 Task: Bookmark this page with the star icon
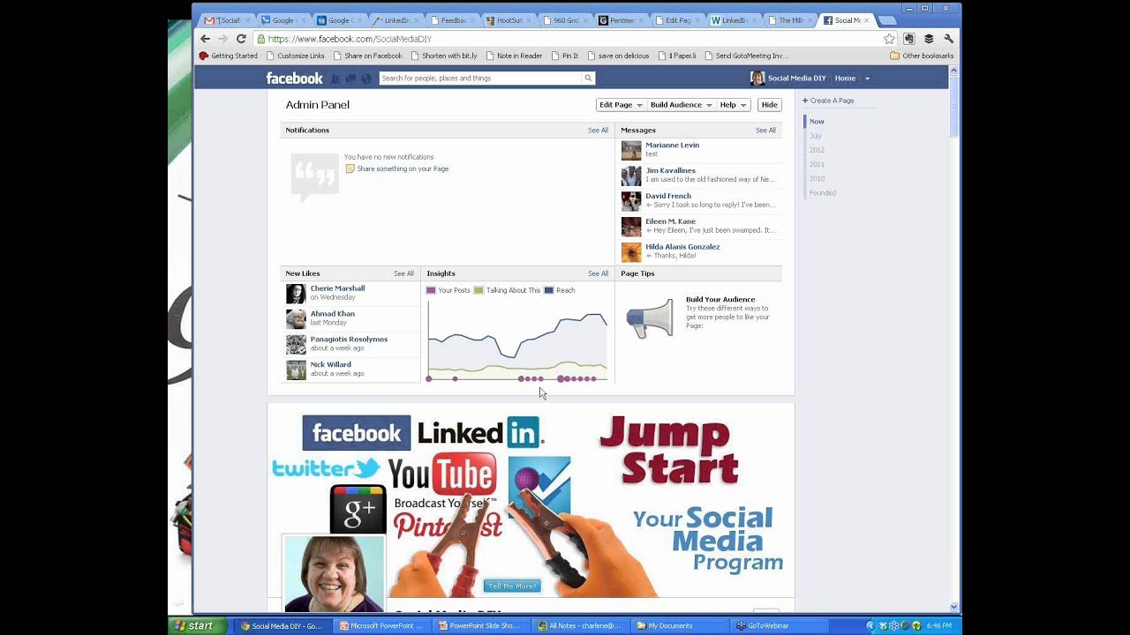889,39
